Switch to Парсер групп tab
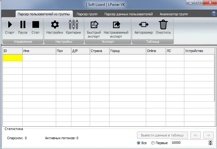This screenshot has height=149, width=217. tap(87, 14)
